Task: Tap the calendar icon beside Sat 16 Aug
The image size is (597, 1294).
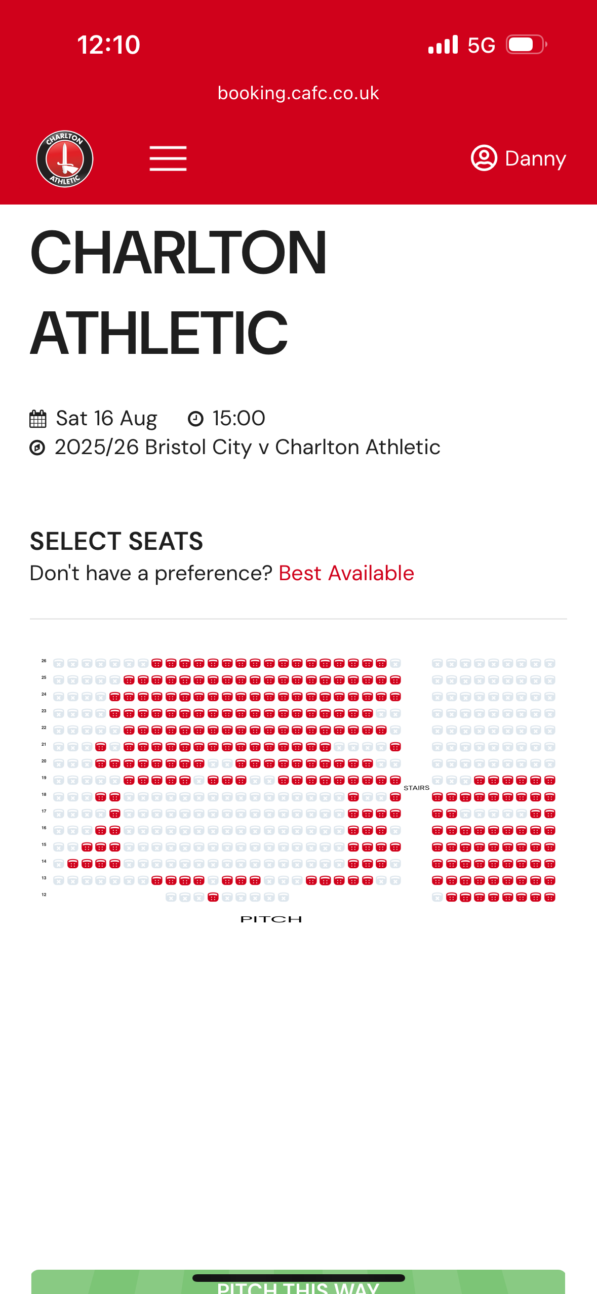Action: 38,419
